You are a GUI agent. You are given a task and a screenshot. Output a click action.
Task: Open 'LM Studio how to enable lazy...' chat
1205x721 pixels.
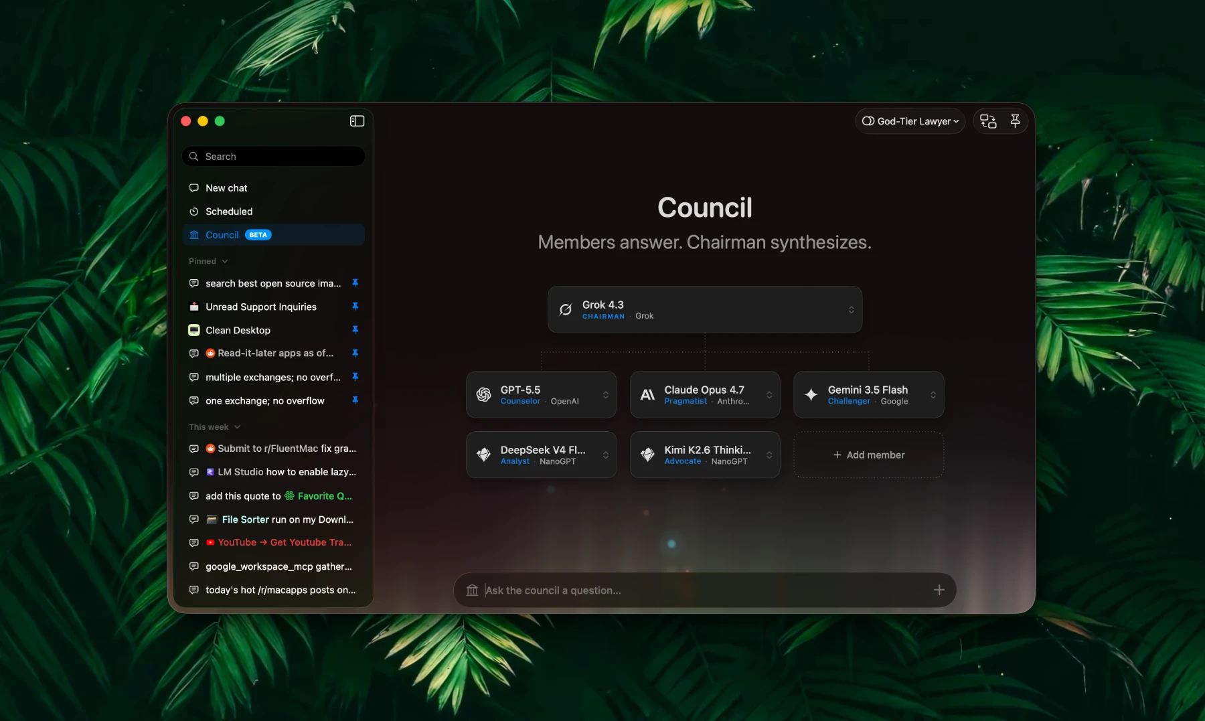click(x=273, y=472)
